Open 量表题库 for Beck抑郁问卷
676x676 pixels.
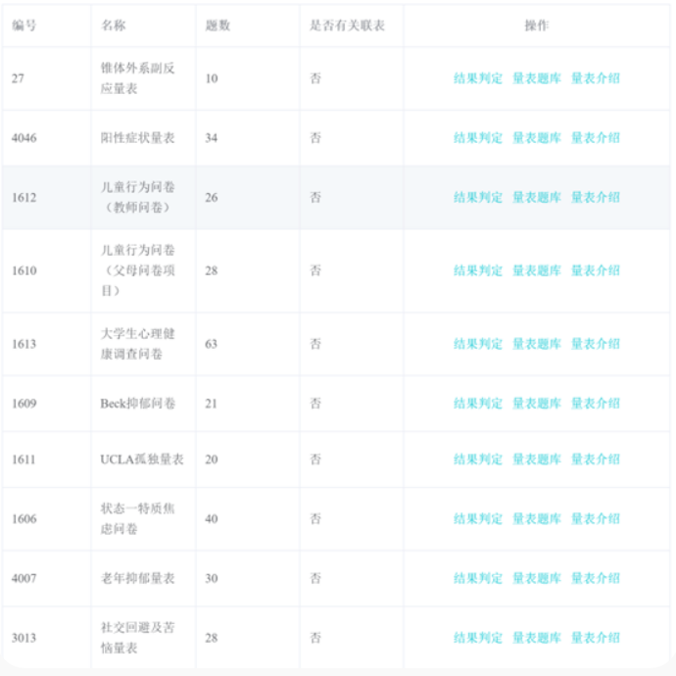[536, 404]
